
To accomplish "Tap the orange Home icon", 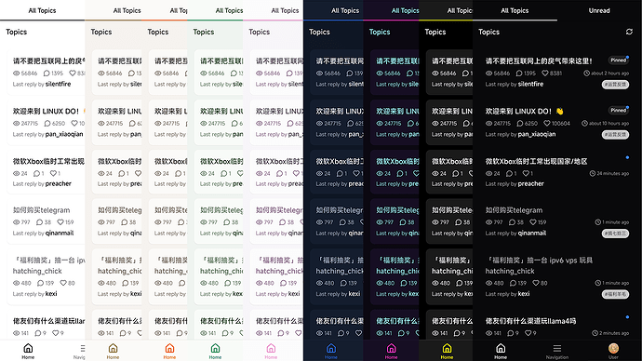I will pyautogui.click(x=169, y=348).
